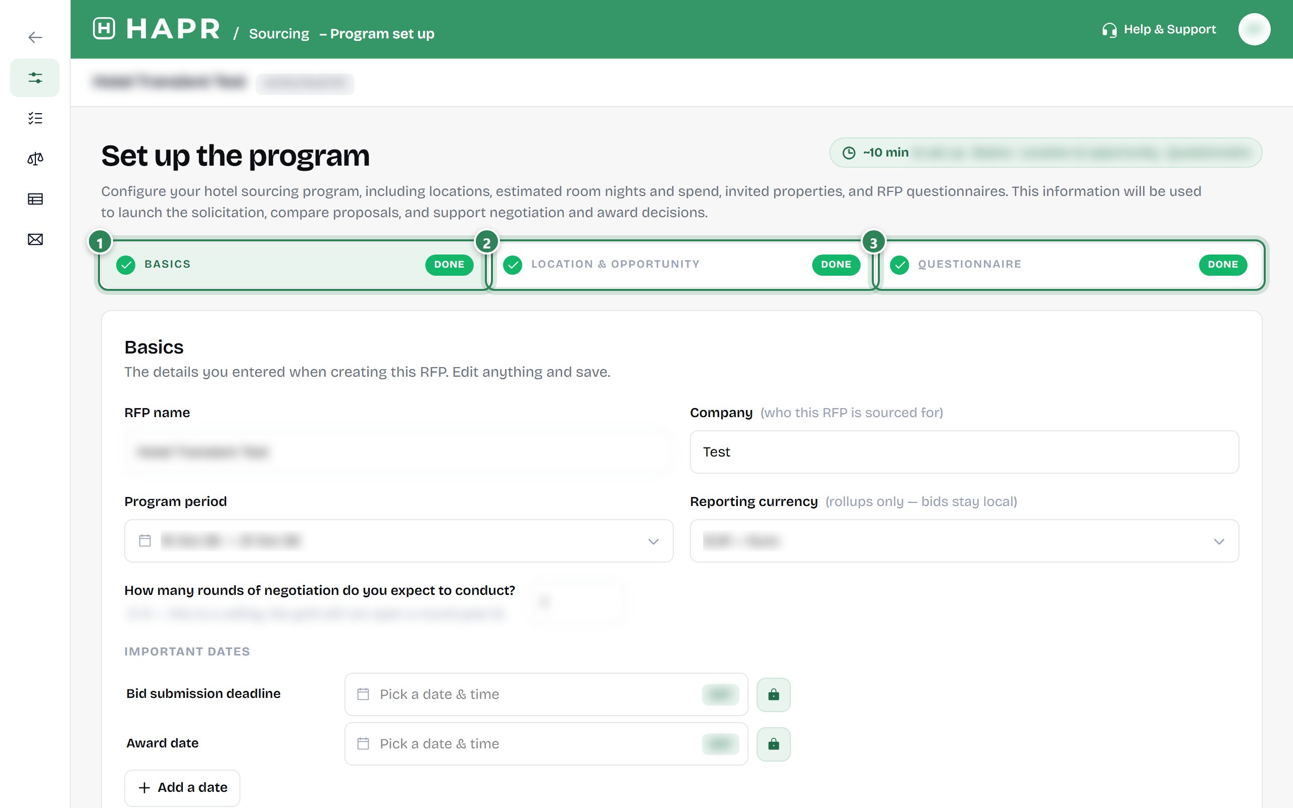Expand the Program period dropdown chevron

(653, 541)
